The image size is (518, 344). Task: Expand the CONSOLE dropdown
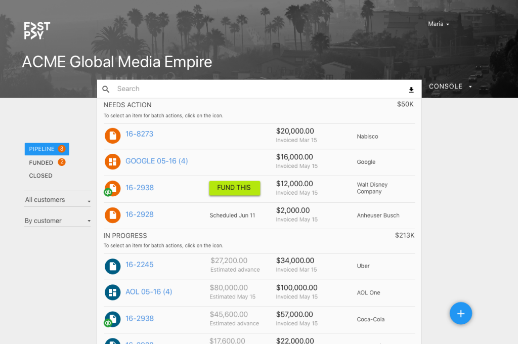450,87
